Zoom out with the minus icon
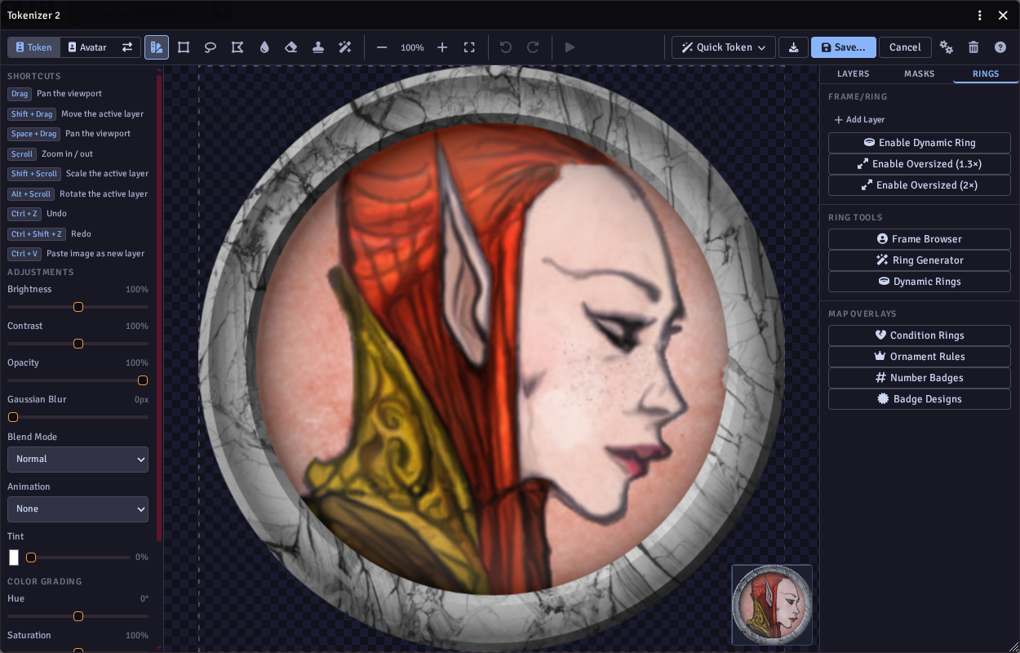This screenshot has height=653, width=1020. click(382, 47)
